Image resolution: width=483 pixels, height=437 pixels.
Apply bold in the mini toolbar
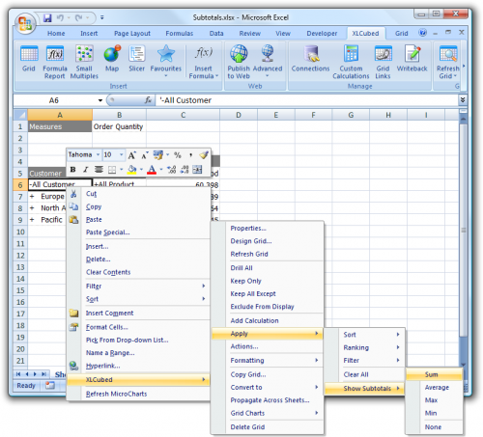pos(73,169)
